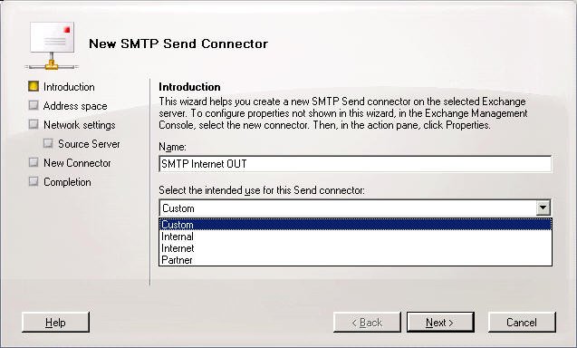577x348 pixels.
Task: Click the SMTP Send Connector mail icon
Action: [x=52, y=45]
